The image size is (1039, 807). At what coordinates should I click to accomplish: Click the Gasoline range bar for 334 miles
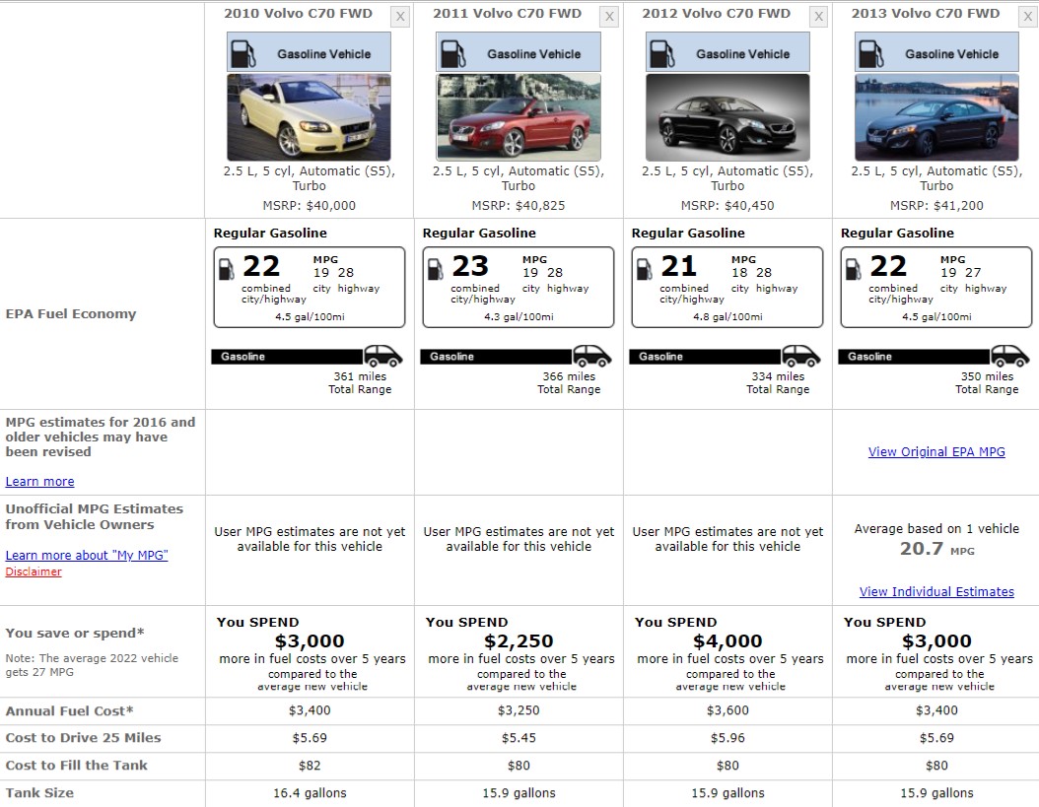pyautogui.click(x=705, y=357)
